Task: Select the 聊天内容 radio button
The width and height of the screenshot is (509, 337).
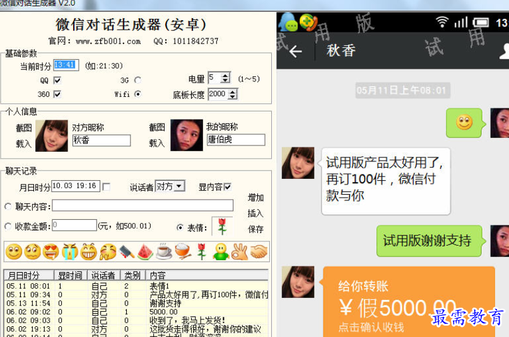Action: coord(8,206)
